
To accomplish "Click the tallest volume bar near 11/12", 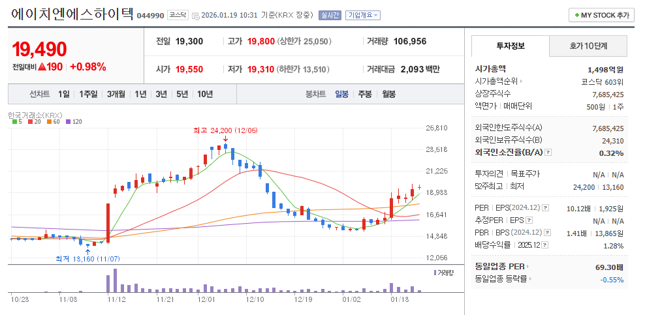I will tap(115, 280).
